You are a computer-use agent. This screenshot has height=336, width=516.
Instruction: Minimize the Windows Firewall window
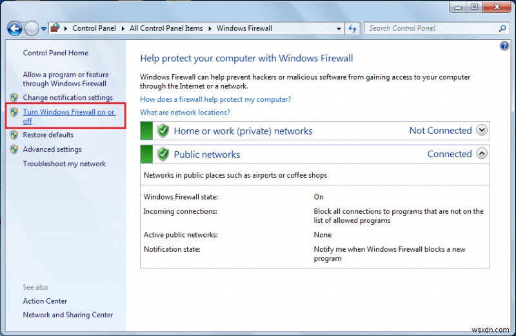pos(458,6)
